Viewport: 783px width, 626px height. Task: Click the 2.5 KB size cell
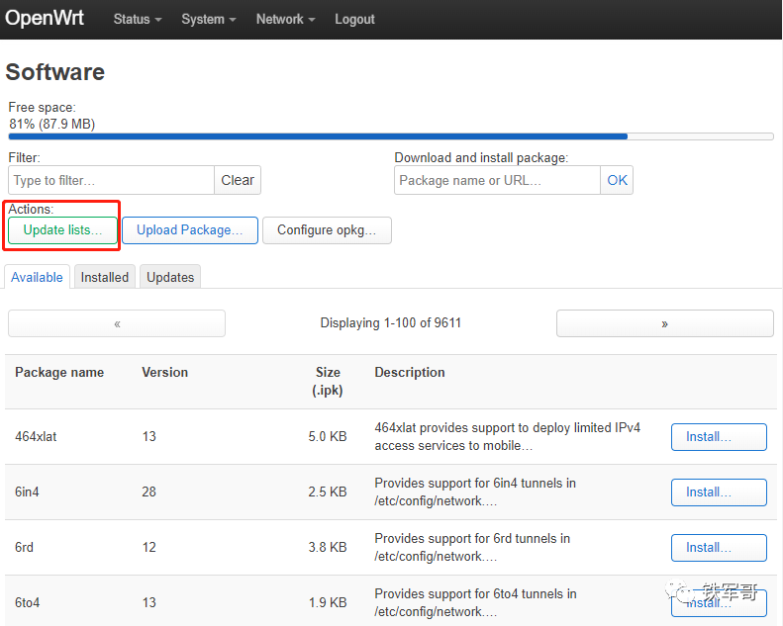pos(327,492)
